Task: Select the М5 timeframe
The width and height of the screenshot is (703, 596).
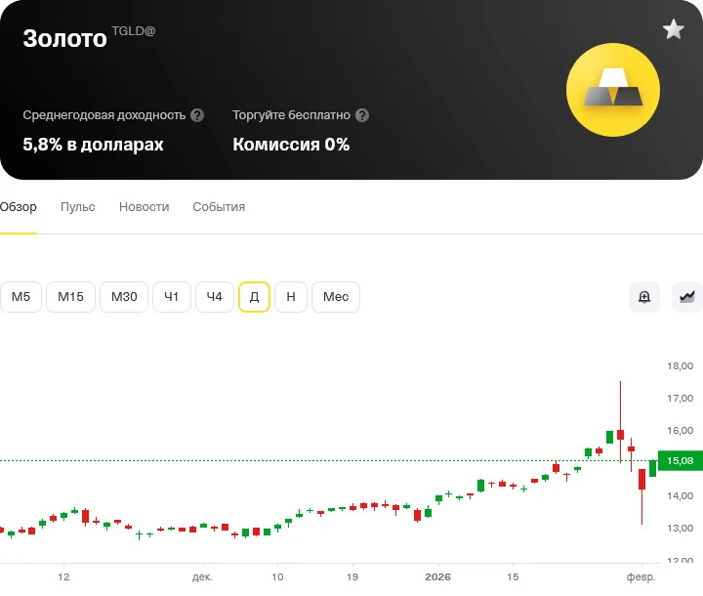Action: [21, 297]
